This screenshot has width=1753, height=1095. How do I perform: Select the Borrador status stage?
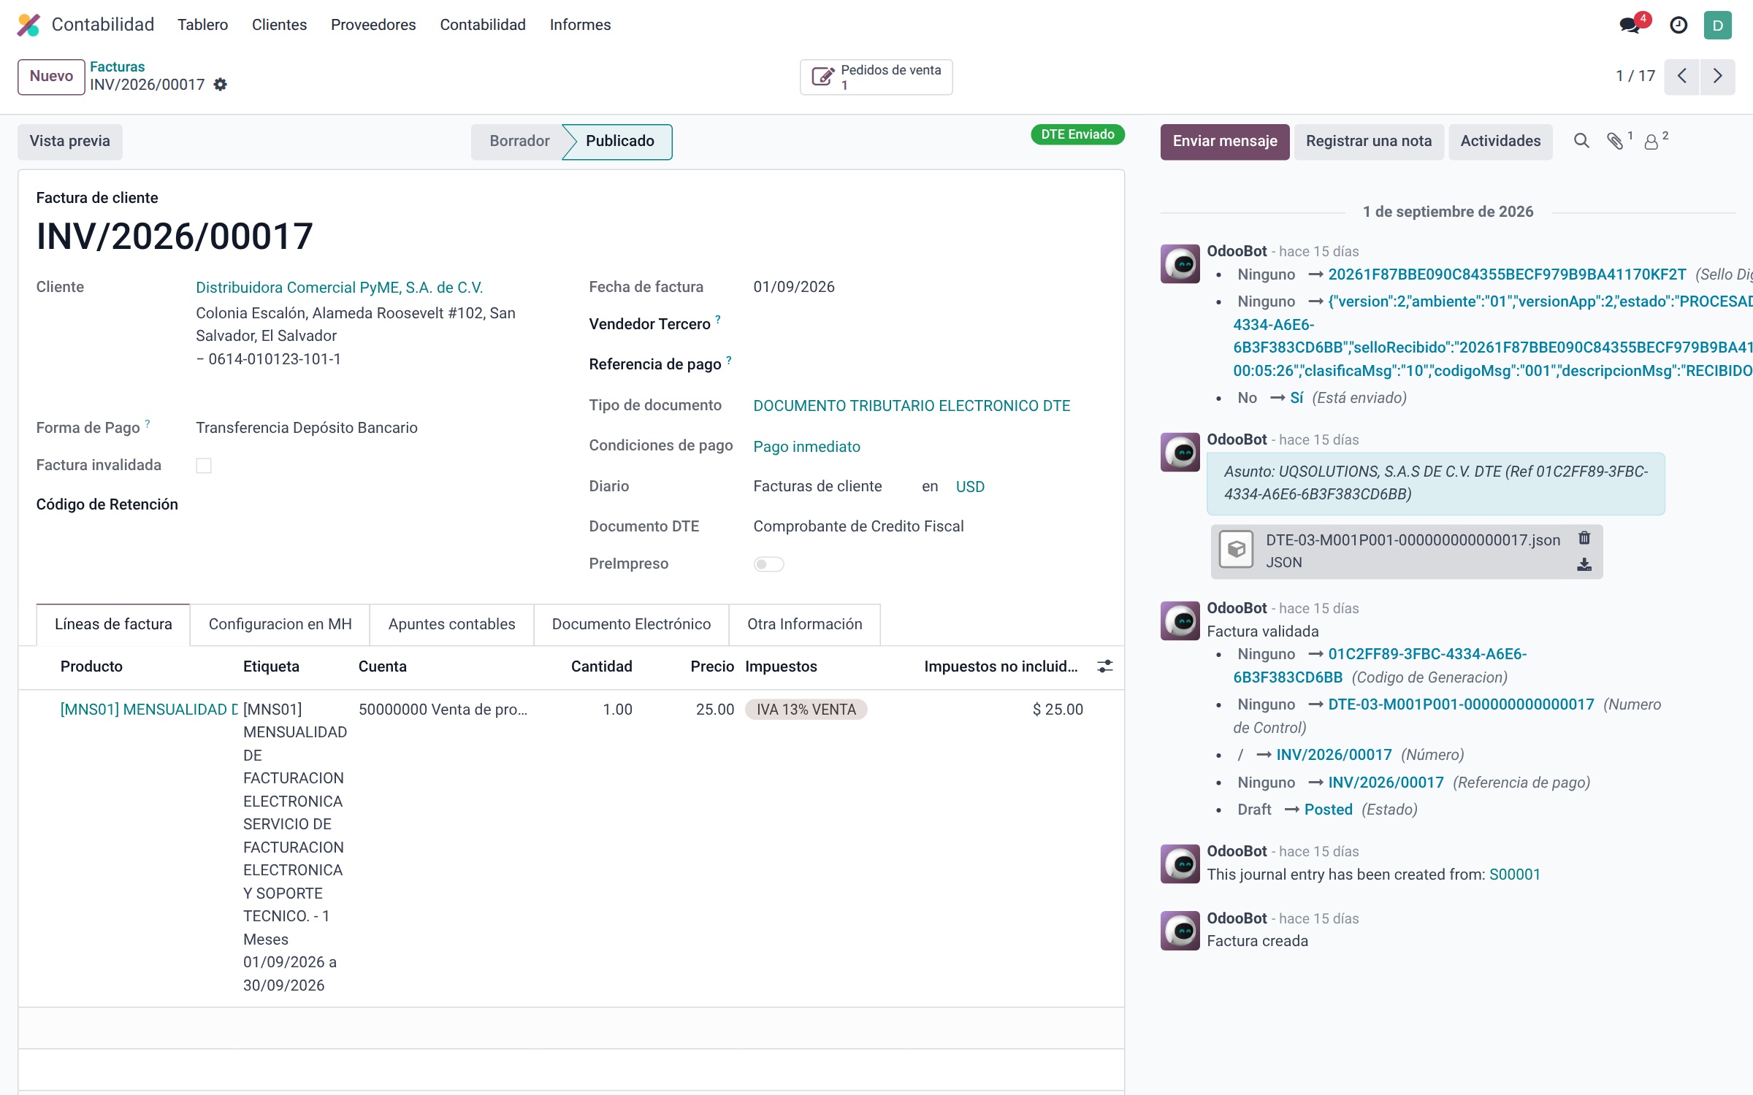point(519,141)
